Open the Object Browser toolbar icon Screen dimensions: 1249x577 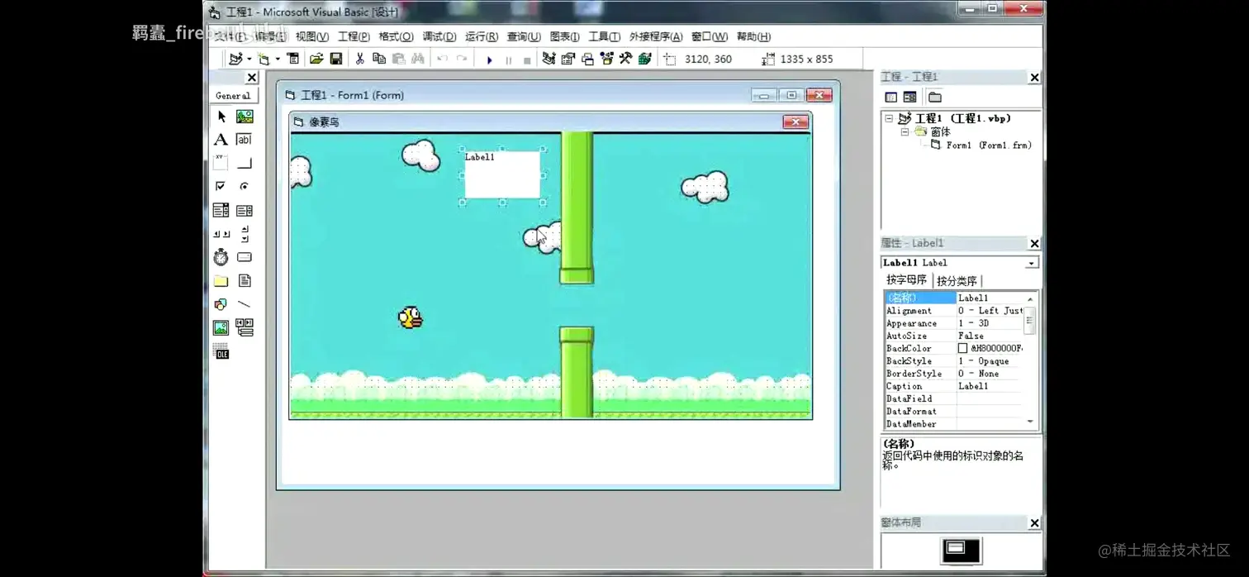click(607, 59)
